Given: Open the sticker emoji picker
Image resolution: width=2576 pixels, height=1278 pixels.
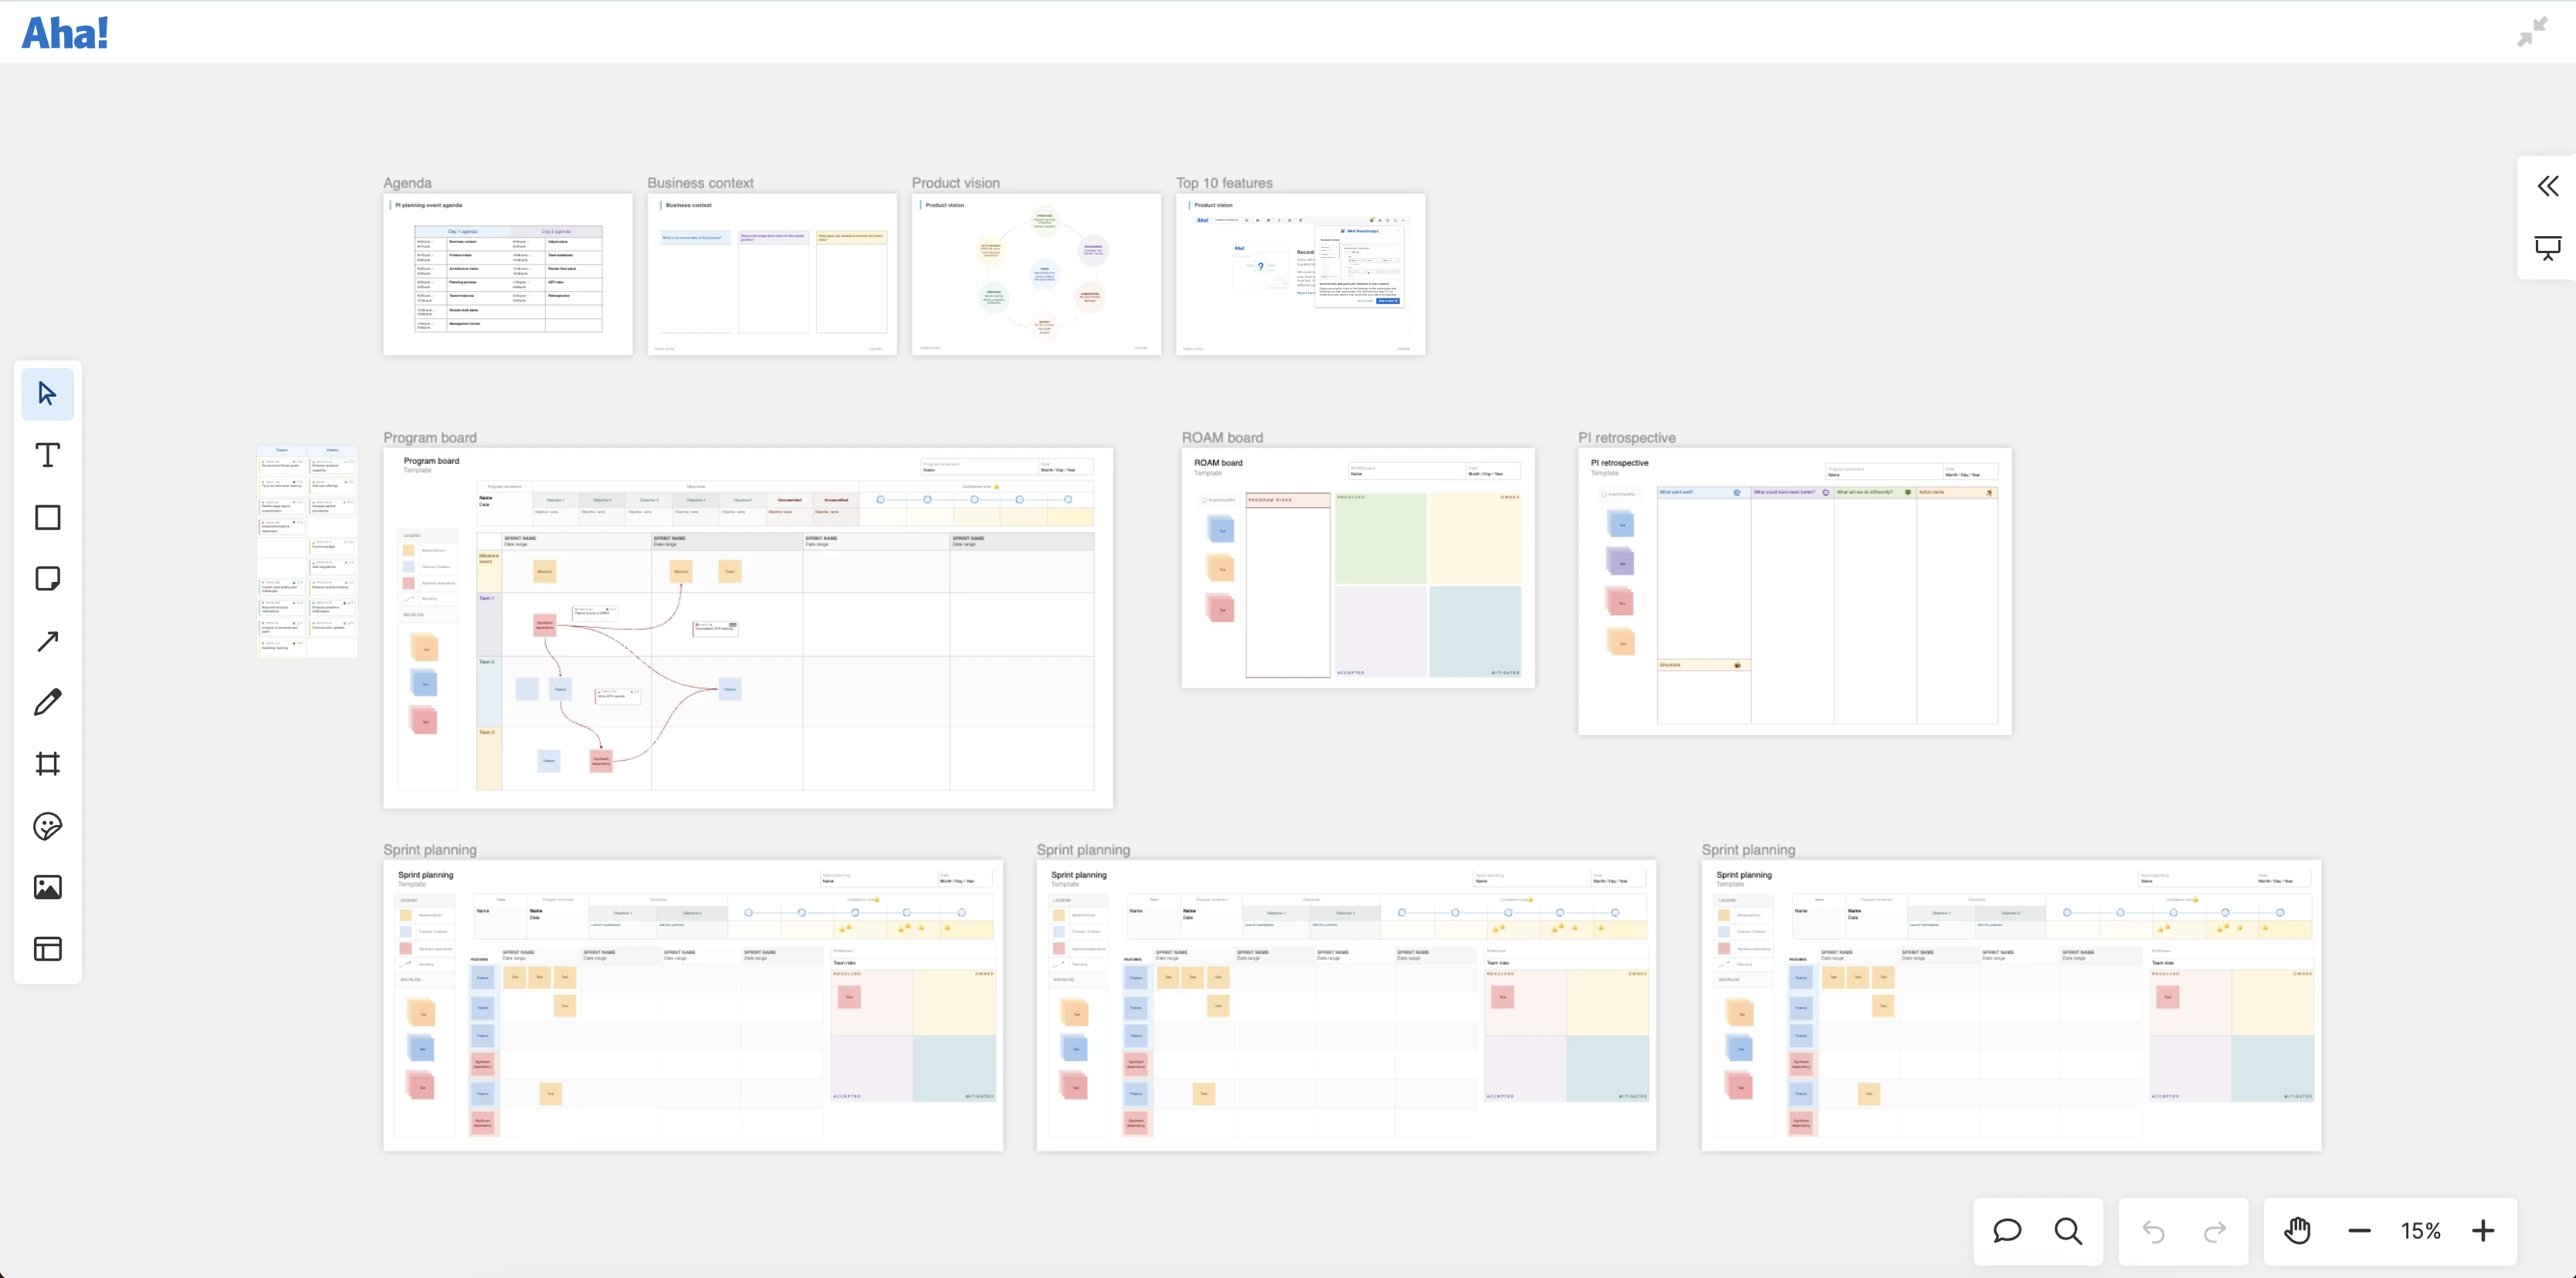Looking at the screenshot, I should [47, 827].
